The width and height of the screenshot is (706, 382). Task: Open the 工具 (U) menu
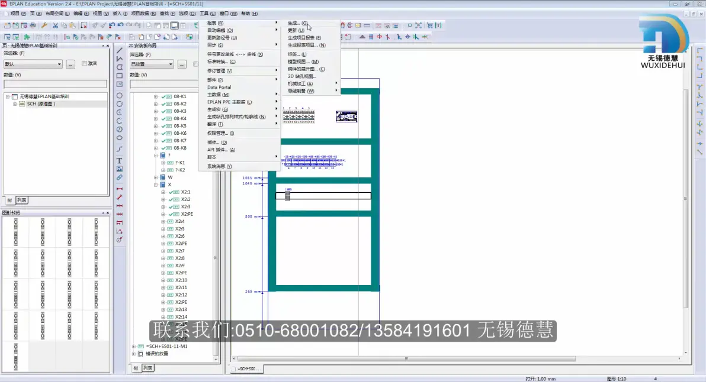tap(207, 14)
